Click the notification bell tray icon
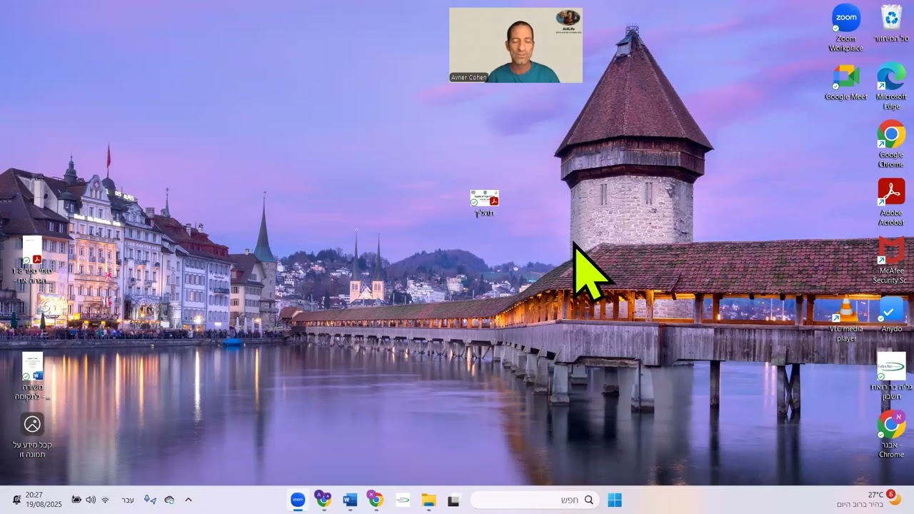This screenshot has height=514, width=914. pyautogui.click(x=16, y=500)
